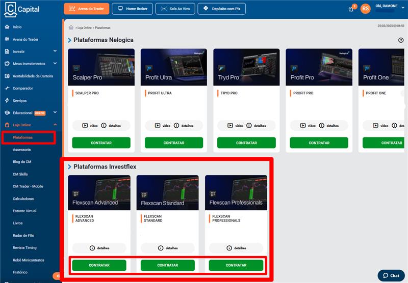Screen dimensions: 408x283
Task: Open Robô Minicontratos sidebar item
Action: click(29, 260)
